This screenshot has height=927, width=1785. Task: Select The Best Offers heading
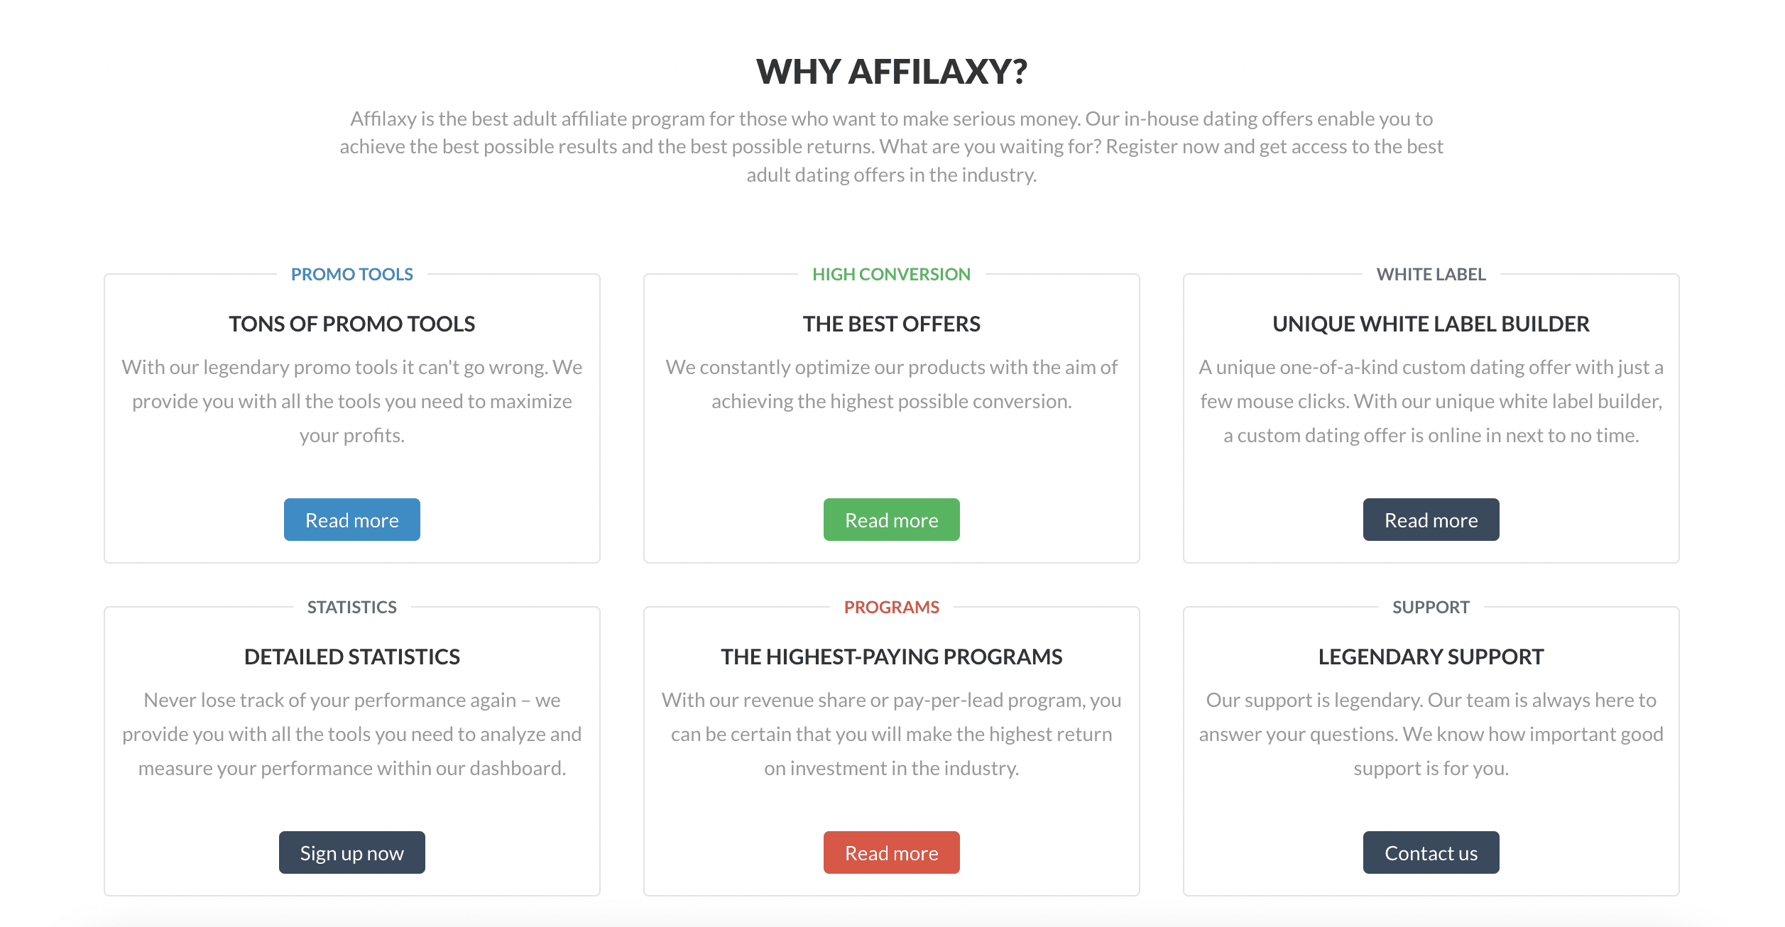pyautogui.click(x=891, y=324)
